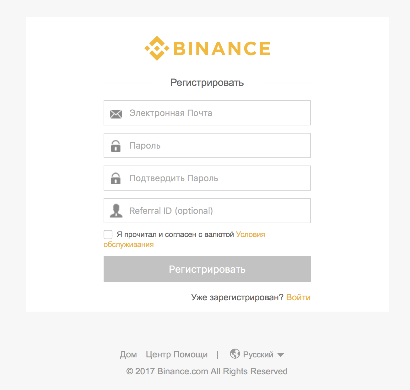Focus the Referral ID (optional) field
410x390 pixels.
point(217,211)
